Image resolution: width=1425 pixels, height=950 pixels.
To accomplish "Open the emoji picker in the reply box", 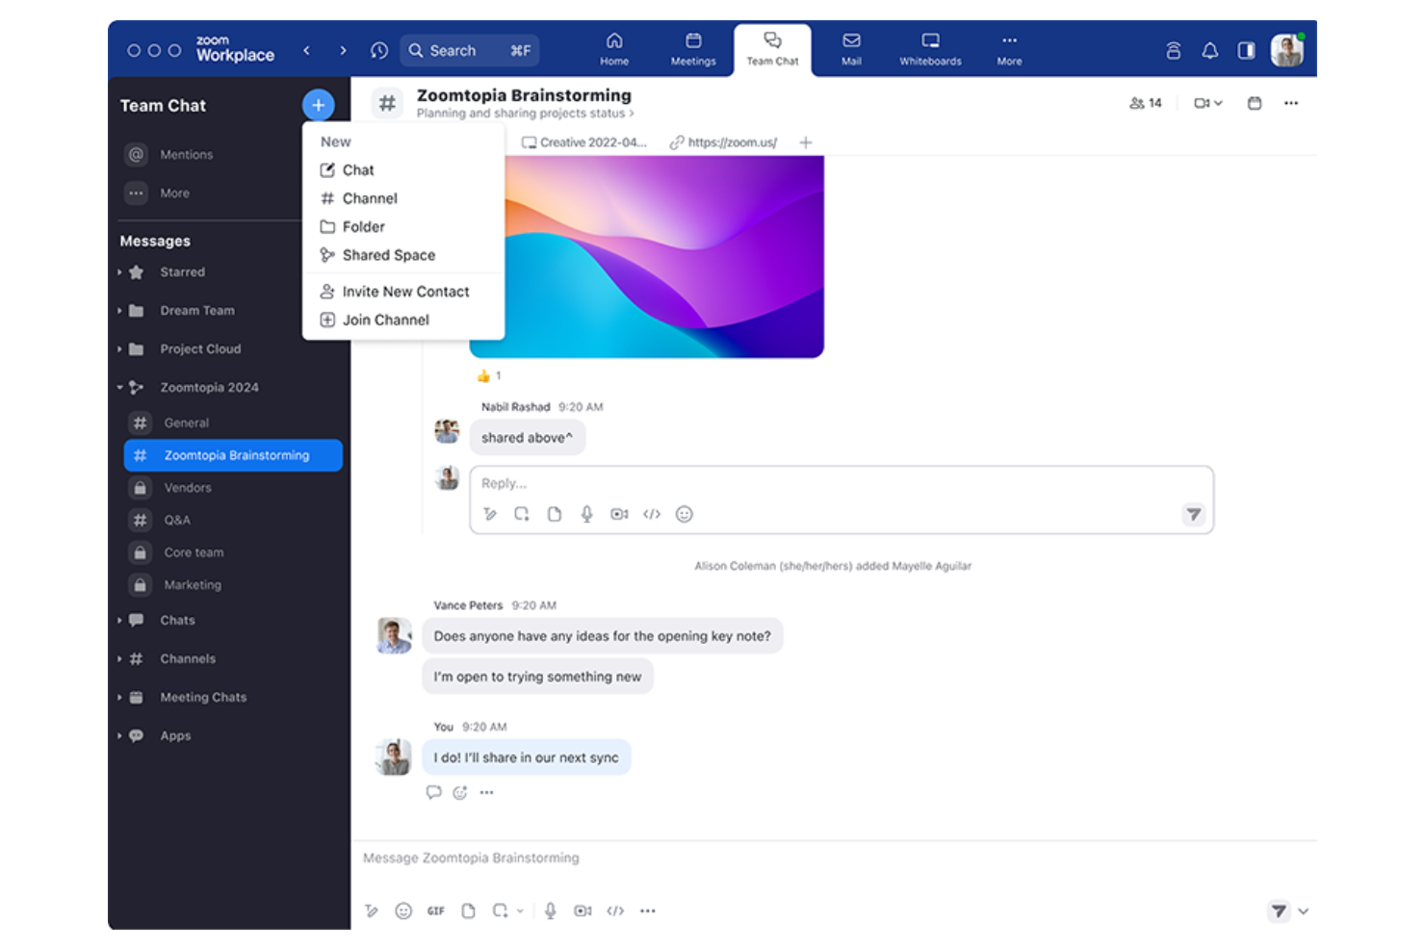I will click(x=684, y=514).
